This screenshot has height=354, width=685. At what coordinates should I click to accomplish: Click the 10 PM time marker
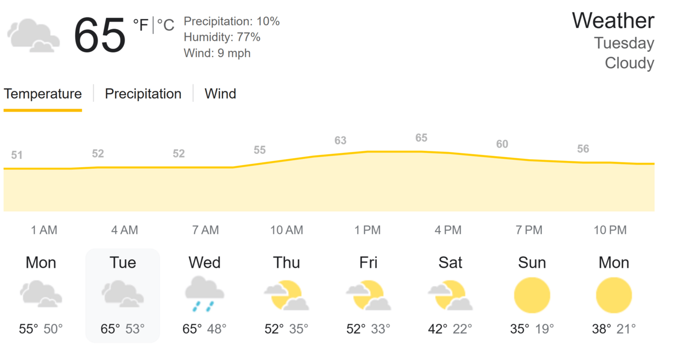coord(610,230)
